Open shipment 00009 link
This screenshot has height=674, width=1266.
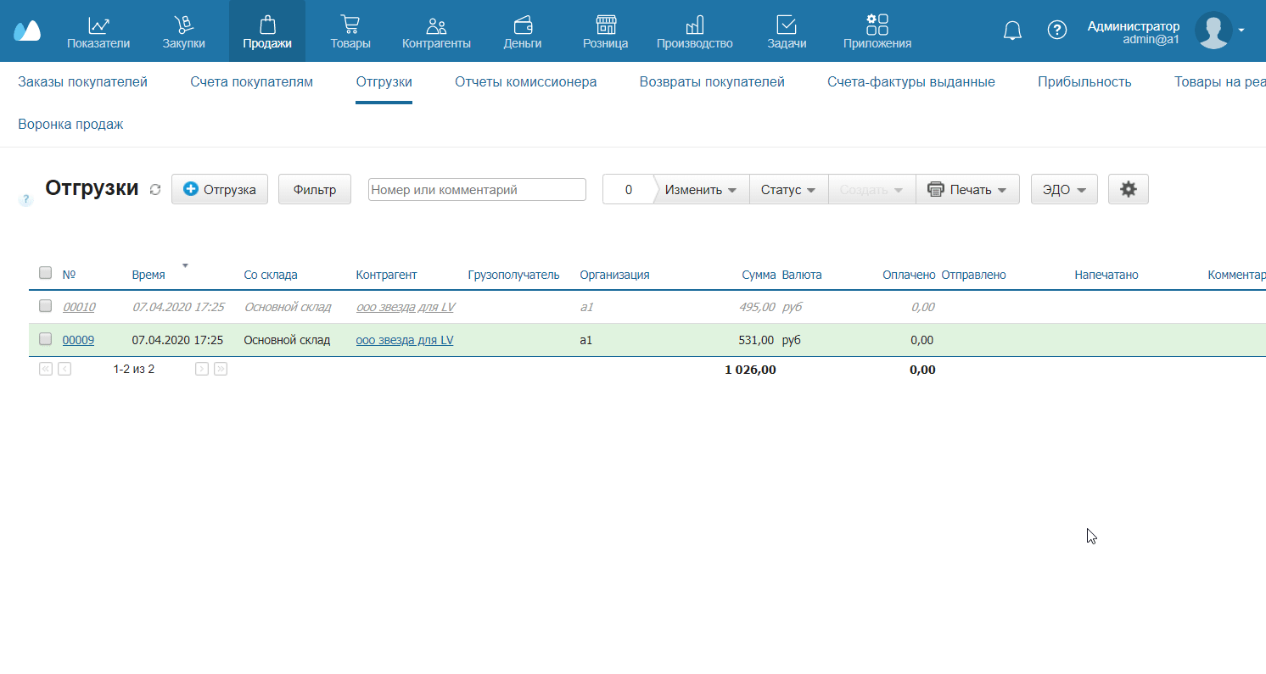78,340
